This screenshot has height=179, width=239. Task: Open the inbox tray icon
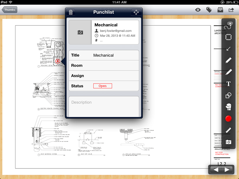(220, 10)
